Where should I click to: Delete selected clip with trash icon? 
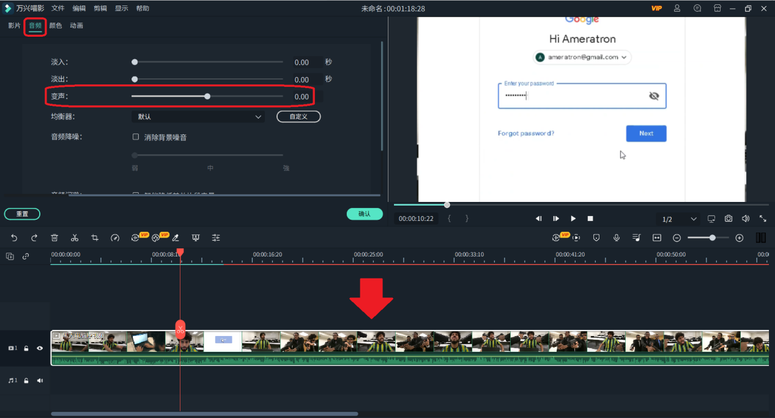(x=54, y=237)
